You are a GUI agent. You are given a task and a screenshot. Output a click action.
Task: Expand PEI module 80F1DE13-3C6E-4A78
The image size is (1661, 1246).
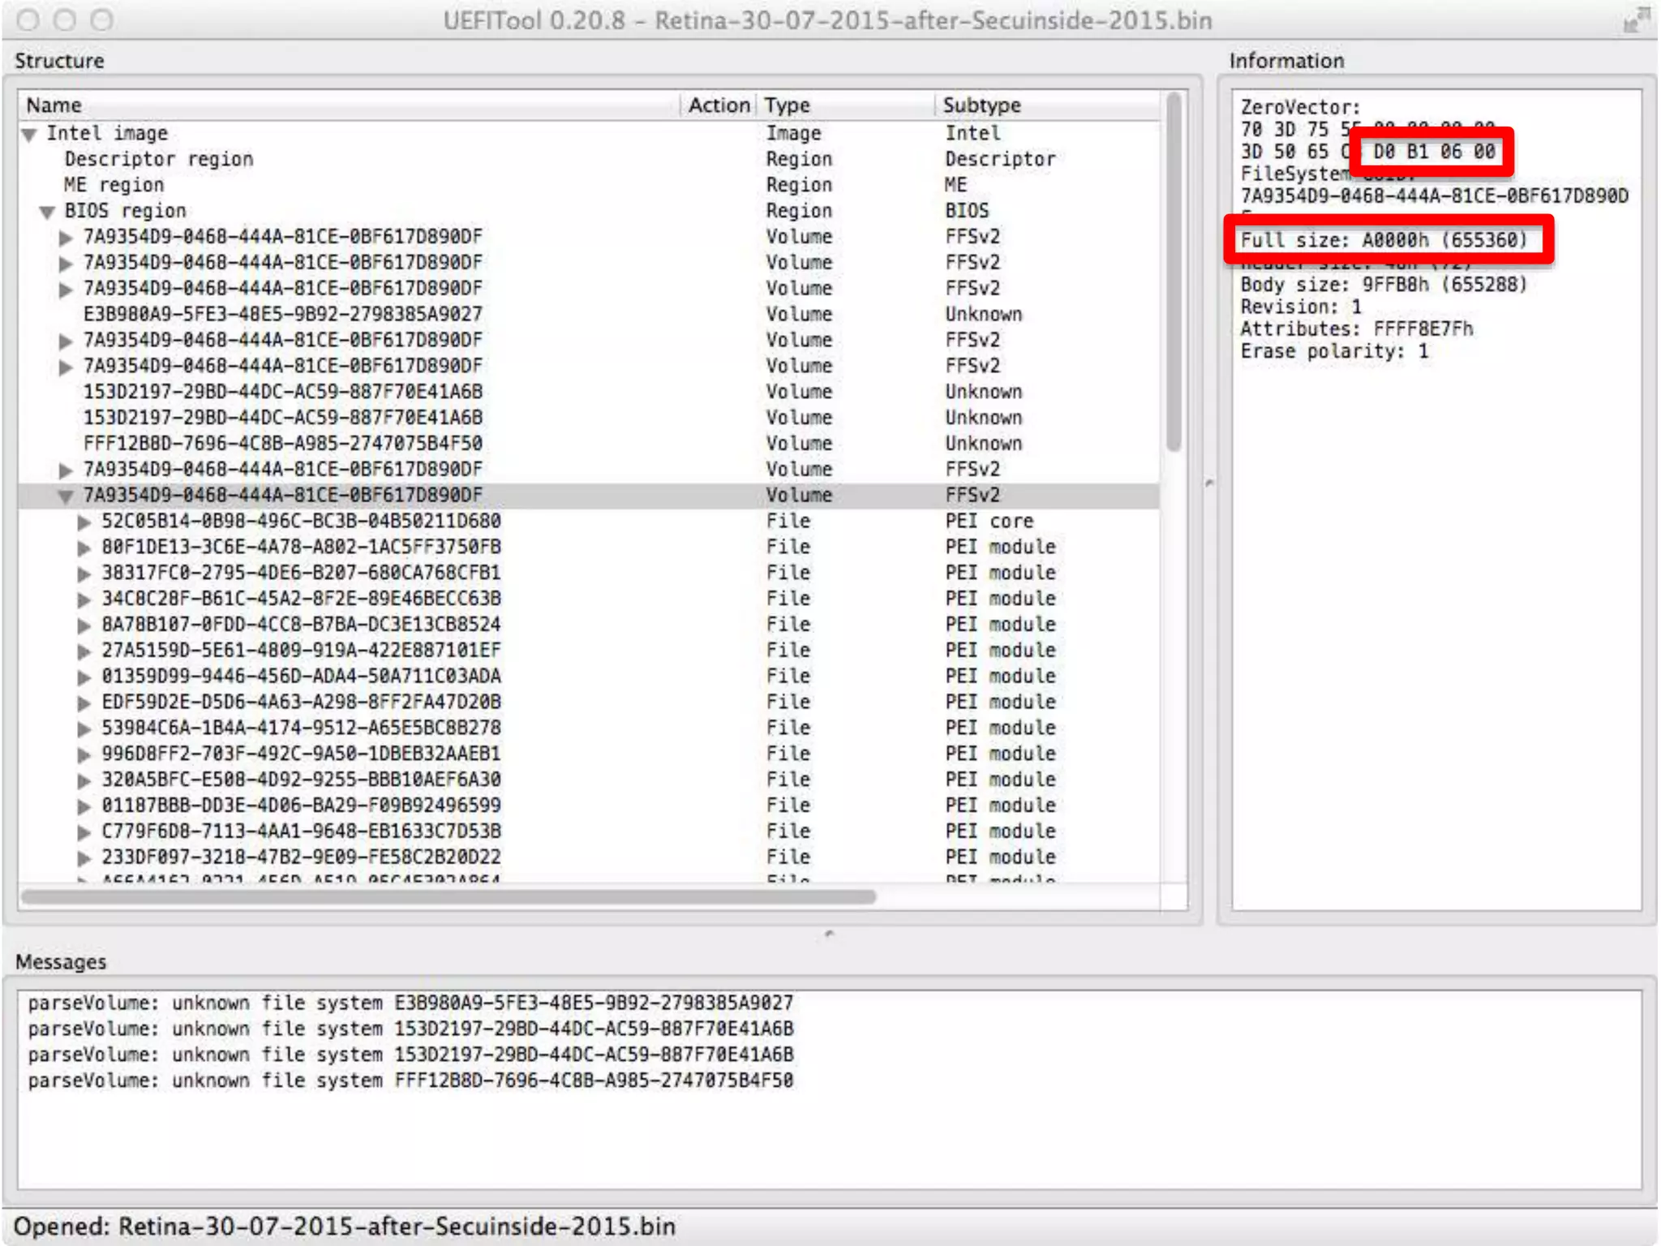coord(84,548)
